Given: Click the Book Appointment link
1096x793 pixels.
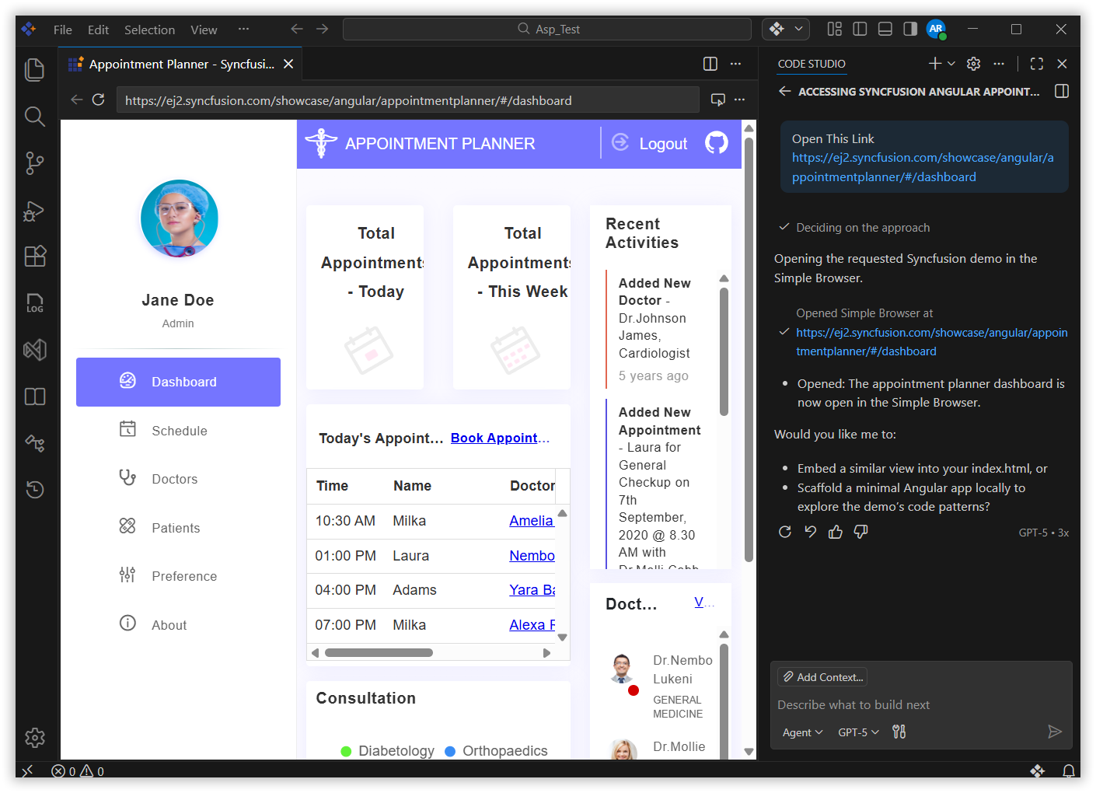Looking at the screenshot, I should (x=500, y=438).
